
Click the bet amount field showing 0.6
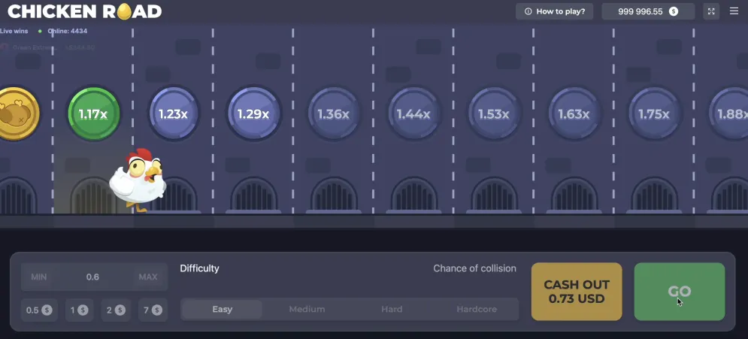click(x=93, y=277)
